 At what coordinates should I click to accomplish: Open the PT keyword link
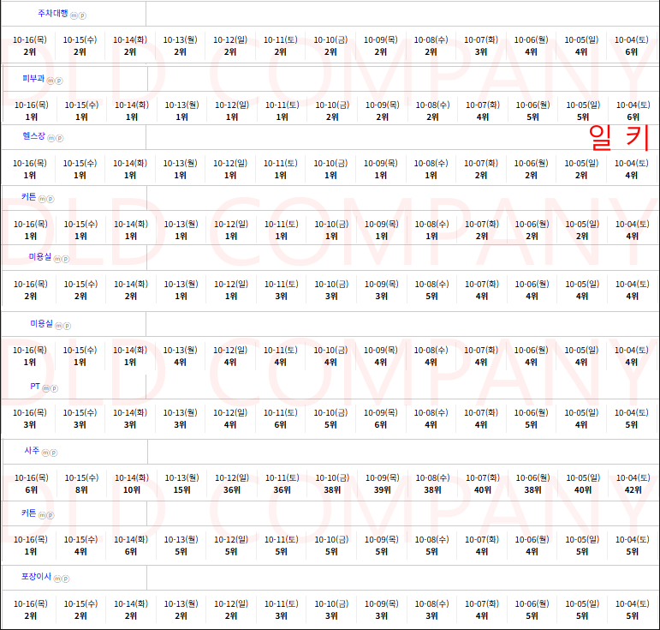click(x=35, y=387)
